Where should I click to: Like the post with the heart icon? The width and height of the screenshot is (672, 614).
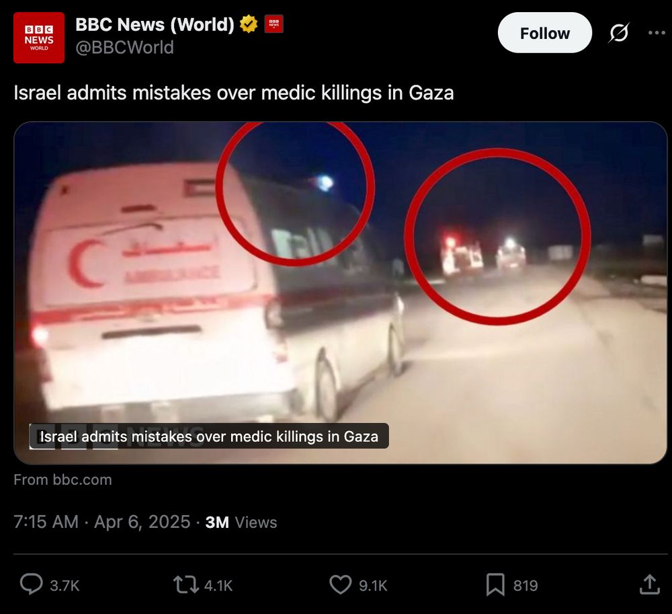(340, 585)
